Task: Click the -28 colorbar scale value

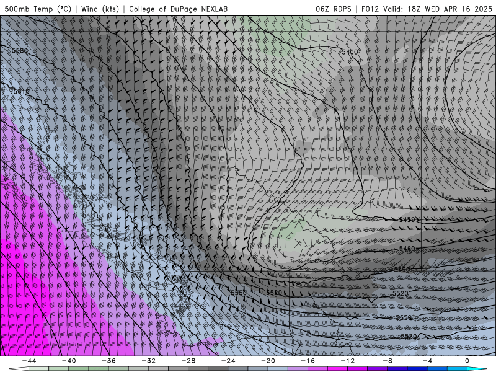Action: 188,361
